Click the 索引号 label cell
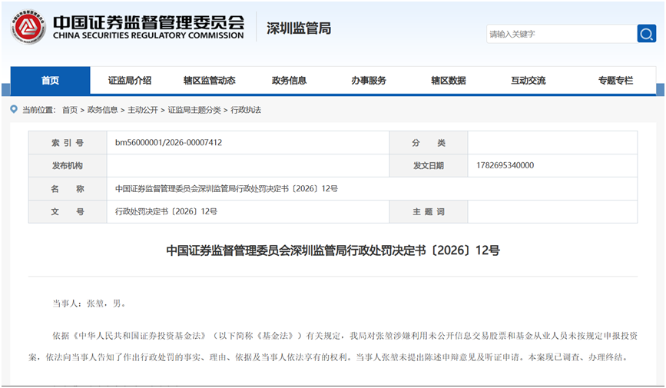The image size is (666, 388). click(68, 143)
